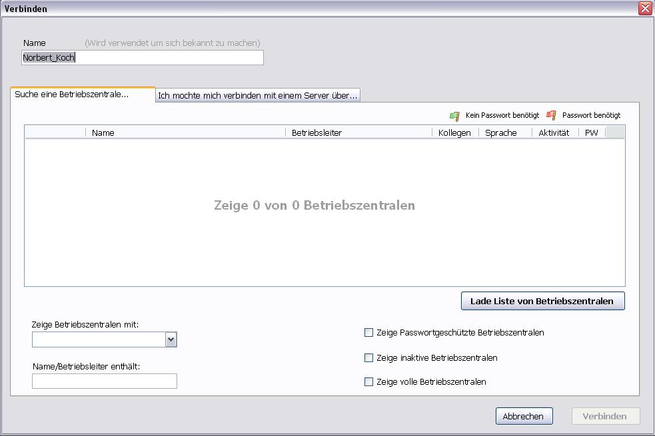655x436 pixels.
Task: Sort list by Aktivität column header
Action: pyautogui.click(x=555, y=132)
